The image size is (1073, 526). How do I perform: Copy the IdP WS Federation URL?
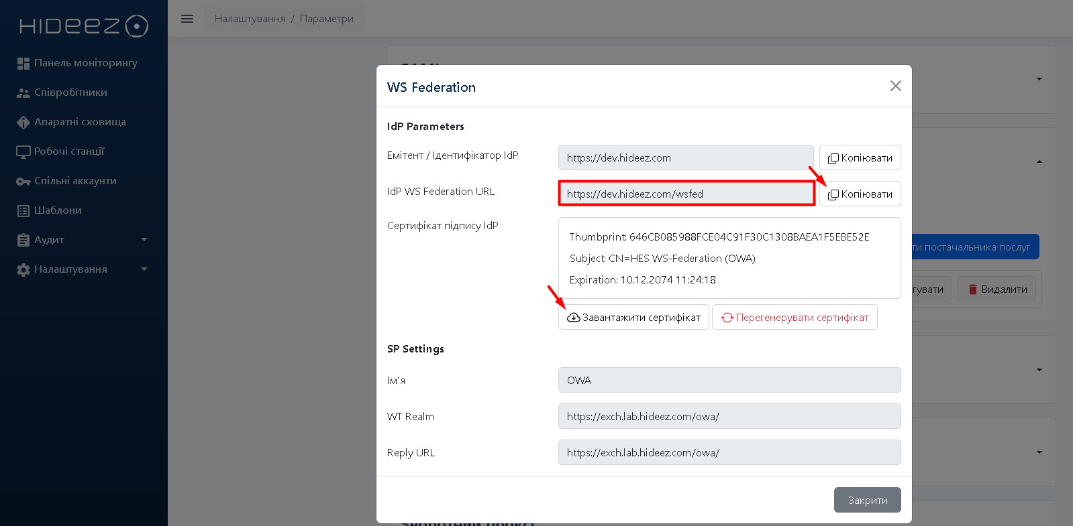tap(860, 194)
